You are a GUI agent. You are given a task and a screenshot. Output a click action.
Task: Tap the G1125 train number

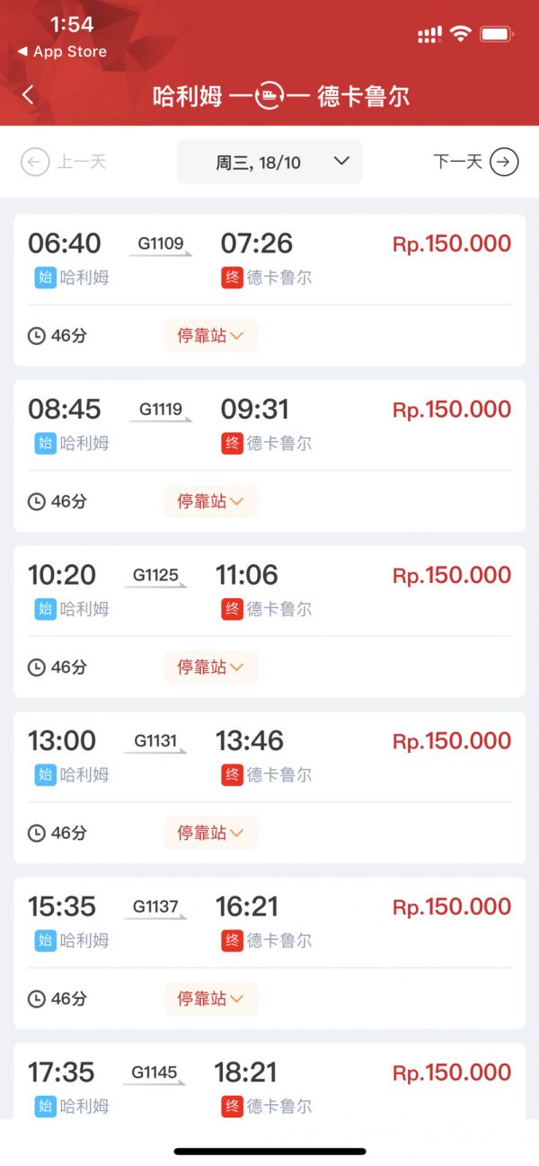point(155,575)
